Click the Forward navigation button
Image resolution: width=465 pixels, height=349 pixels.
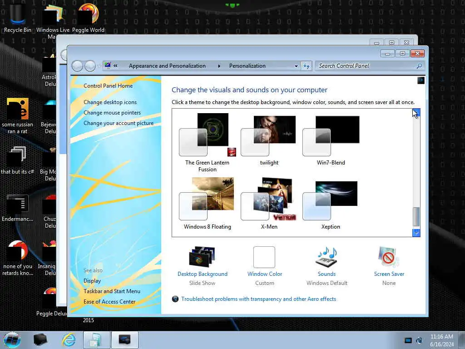[90, 66]
